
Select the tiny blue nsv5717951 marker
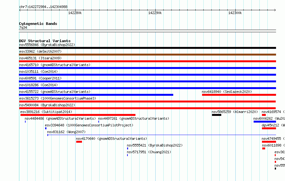click(127, 155)
